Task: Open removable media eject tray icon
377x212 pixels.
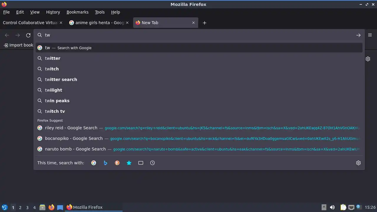Action: [x=324, y=207]
